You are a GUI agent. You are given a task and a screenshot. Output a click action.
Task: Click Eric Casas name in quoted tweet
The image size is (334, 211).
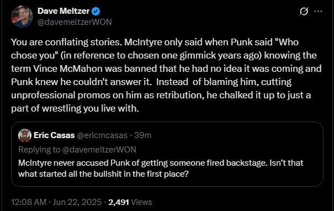point(54,135)
